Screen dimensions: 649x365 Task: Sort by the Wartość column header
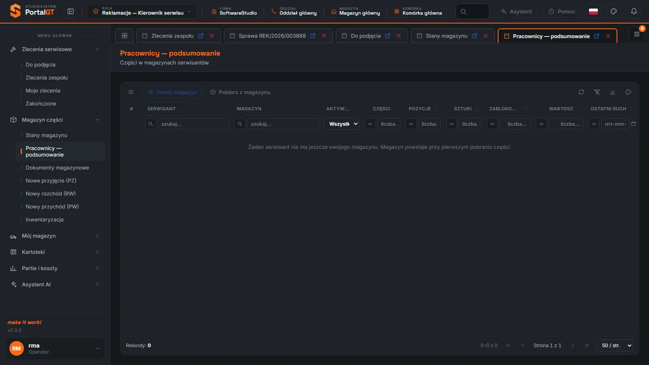[561, 109]
